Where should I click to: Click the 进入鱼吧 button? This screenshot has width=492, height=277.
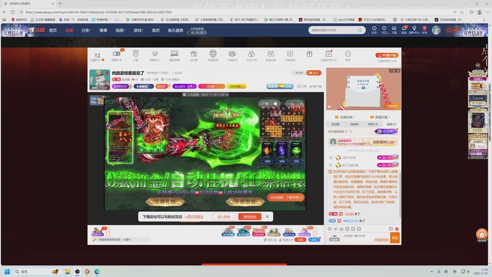point(223,217)
